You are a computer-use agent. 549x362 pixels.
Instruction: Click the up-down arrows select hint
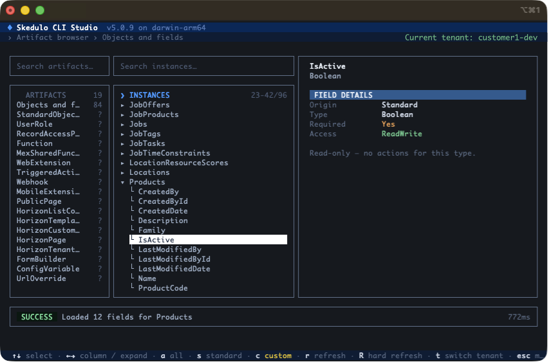point(32,356)
